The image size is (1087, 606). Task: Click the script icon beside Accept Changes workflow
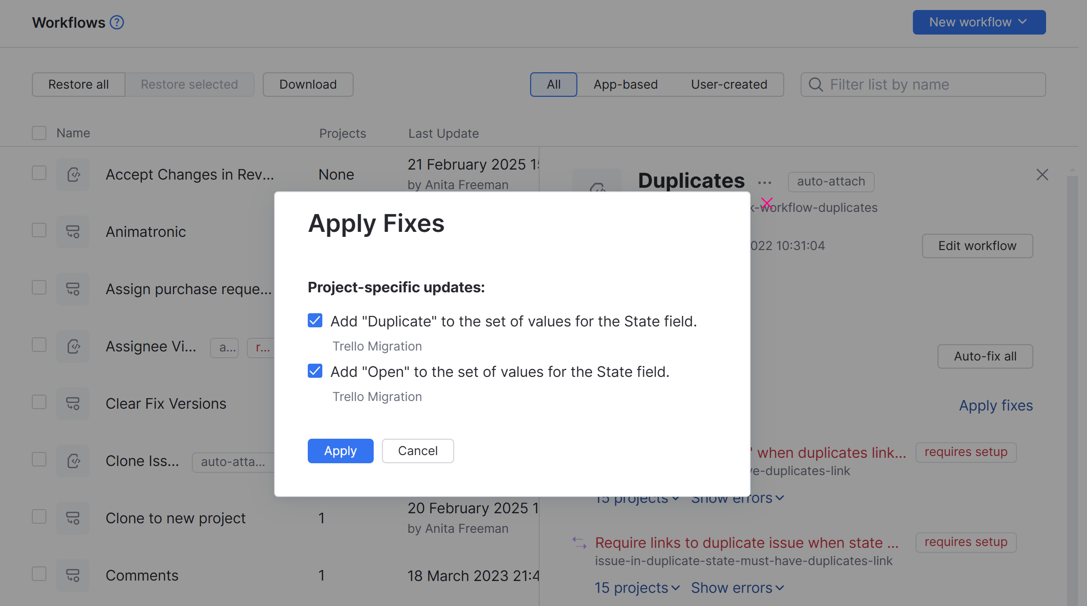point(73,174)
